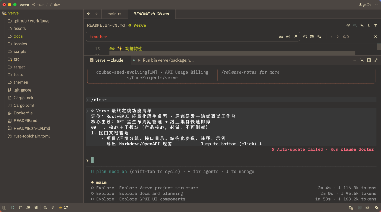Maximize the terminal panel with zoom arrows

click(x=376, y=60)
